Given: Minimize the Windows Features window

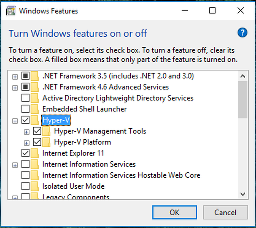Looking at the screenshot, I should pyautogui.click(x=185, y=11).
